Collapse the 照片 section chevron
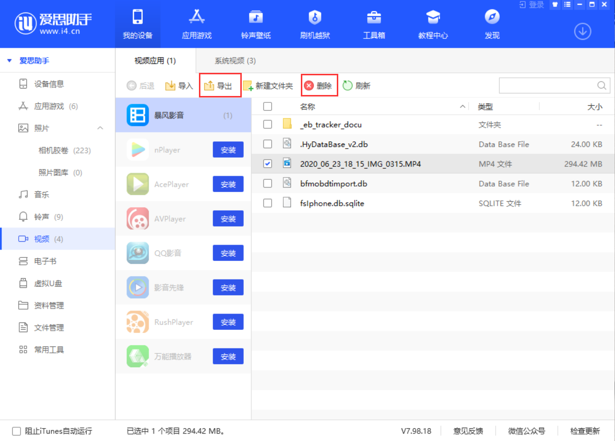 pyautogui.click(x=100, y=128)
